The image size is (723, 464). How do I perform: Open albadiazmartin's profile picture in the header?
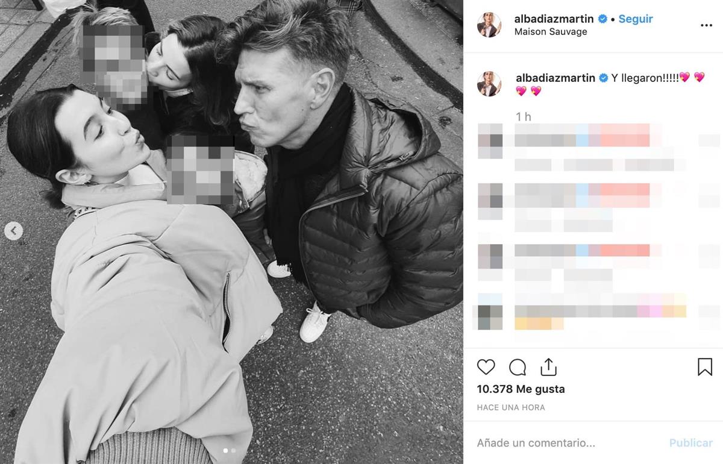tap(489, 25)
